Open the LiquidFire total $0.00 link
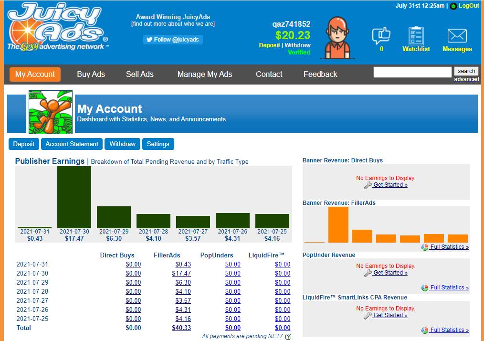Screen dimensions: 484x341 (283, 328)
